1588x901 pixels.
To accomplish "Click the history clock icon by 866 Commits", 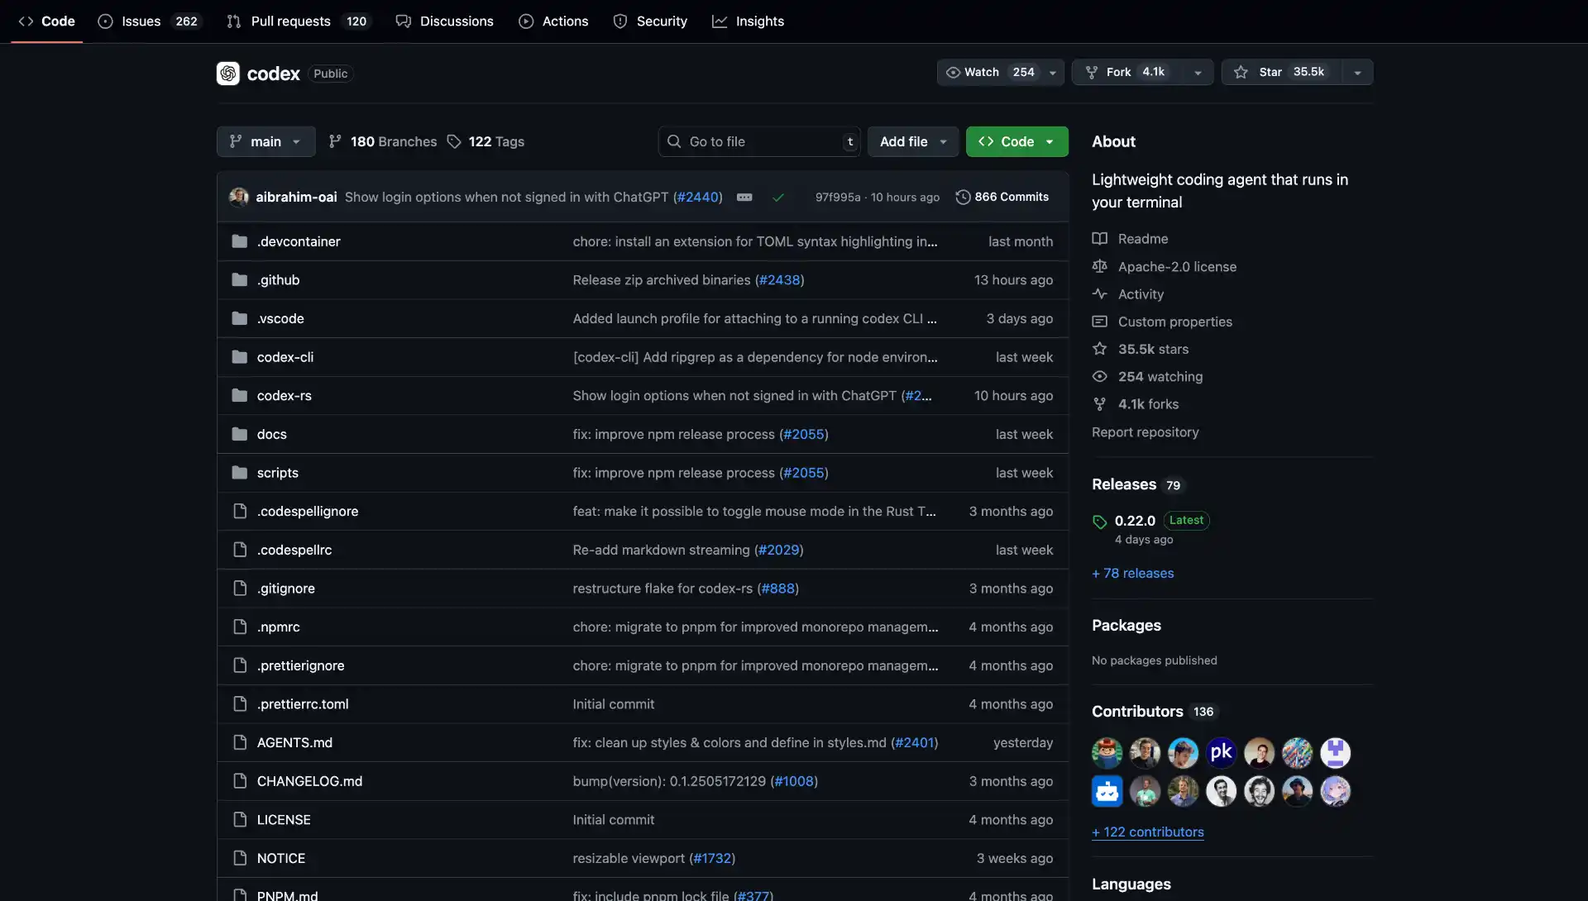I will [963, 197].
